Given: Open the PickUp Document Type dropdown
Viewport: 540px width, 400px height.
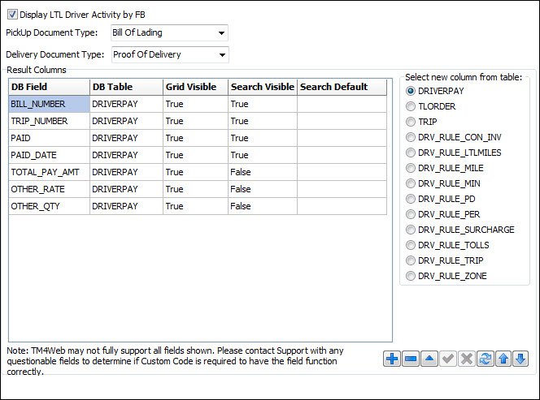Looking at the screenshot, I should 221,33.
